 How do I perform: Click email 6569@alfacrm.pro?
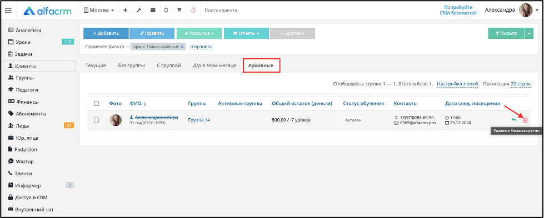418,123
